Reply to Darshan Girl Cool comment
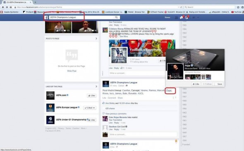 point(116,129)
